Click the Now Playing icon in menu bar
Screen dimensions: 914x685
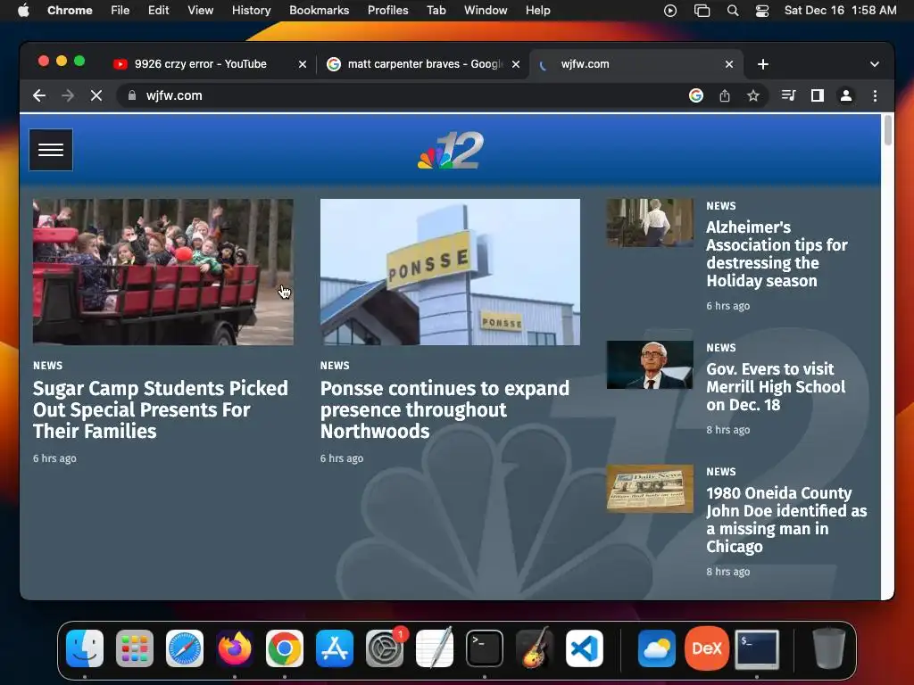[x=670, y=10]
